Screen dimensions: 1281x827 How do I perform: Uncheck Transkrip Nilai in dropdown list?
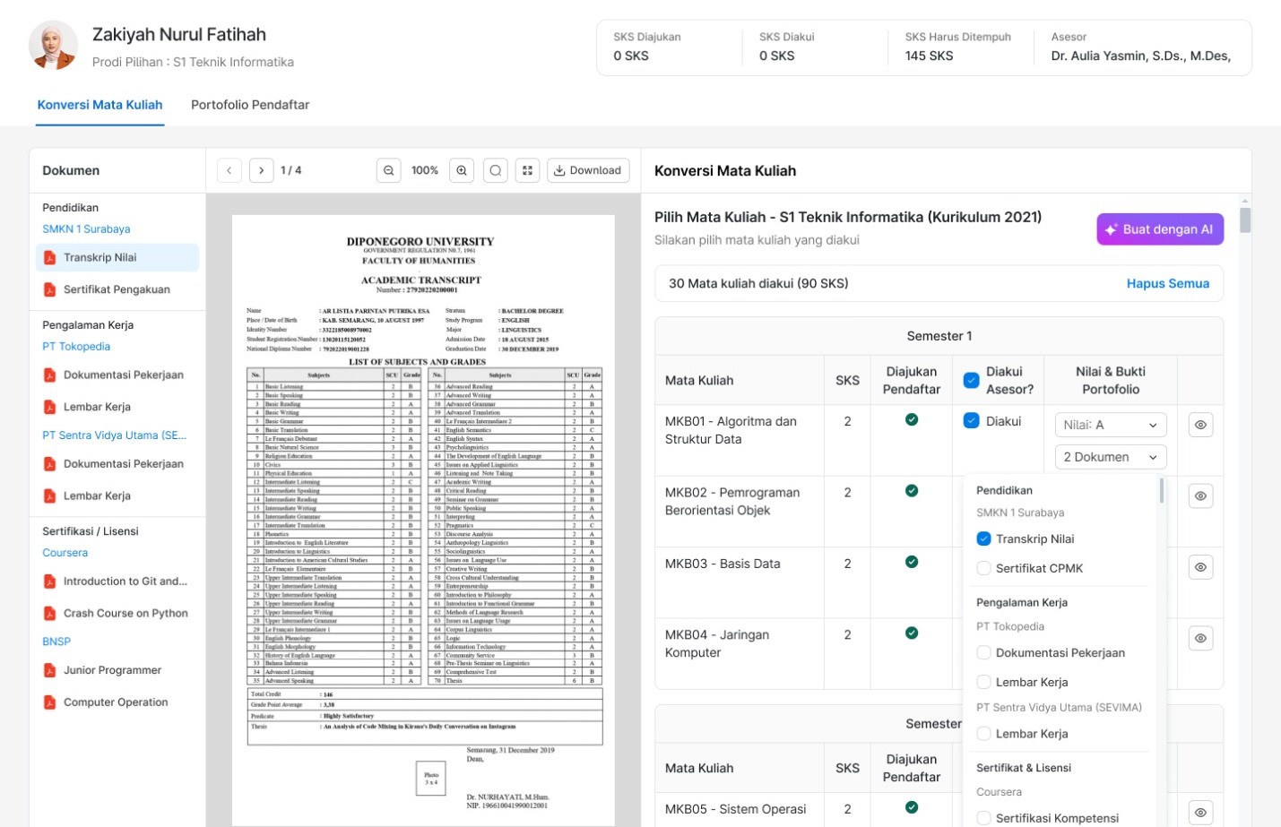[x=983, y=538]
